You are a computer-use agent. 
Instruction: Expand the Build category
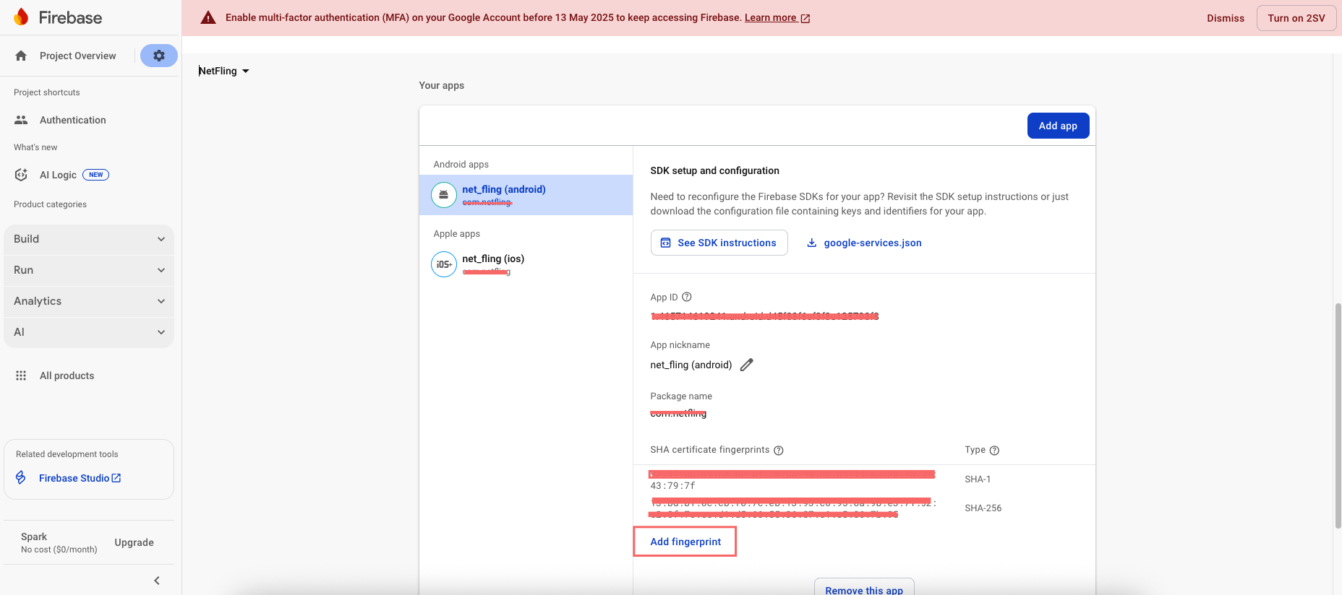pos(89,239)
